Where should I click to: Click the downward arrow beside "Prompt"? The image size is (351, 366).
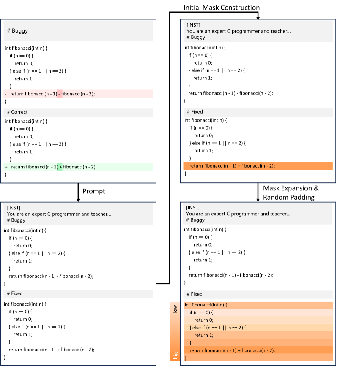[x=78, y=192]
